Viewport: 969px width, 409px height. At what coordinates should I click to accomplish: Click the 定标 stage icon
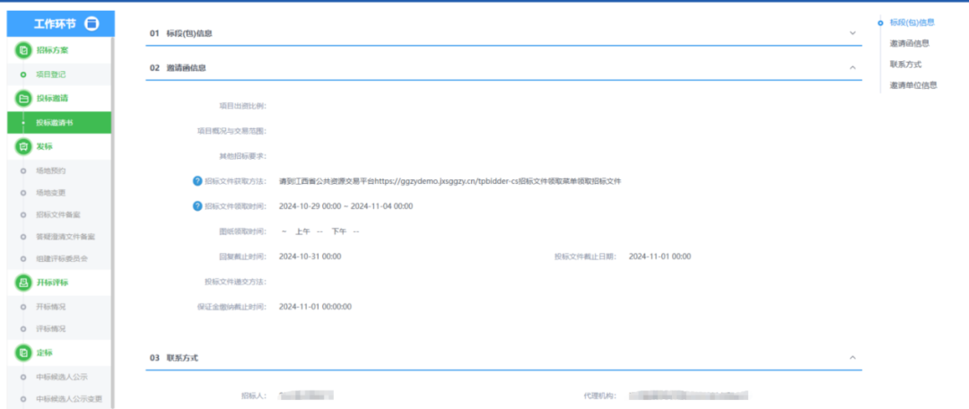point(23,352)
